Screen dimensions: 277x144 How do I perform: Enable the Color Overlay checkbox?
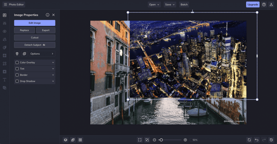point(17,63)
